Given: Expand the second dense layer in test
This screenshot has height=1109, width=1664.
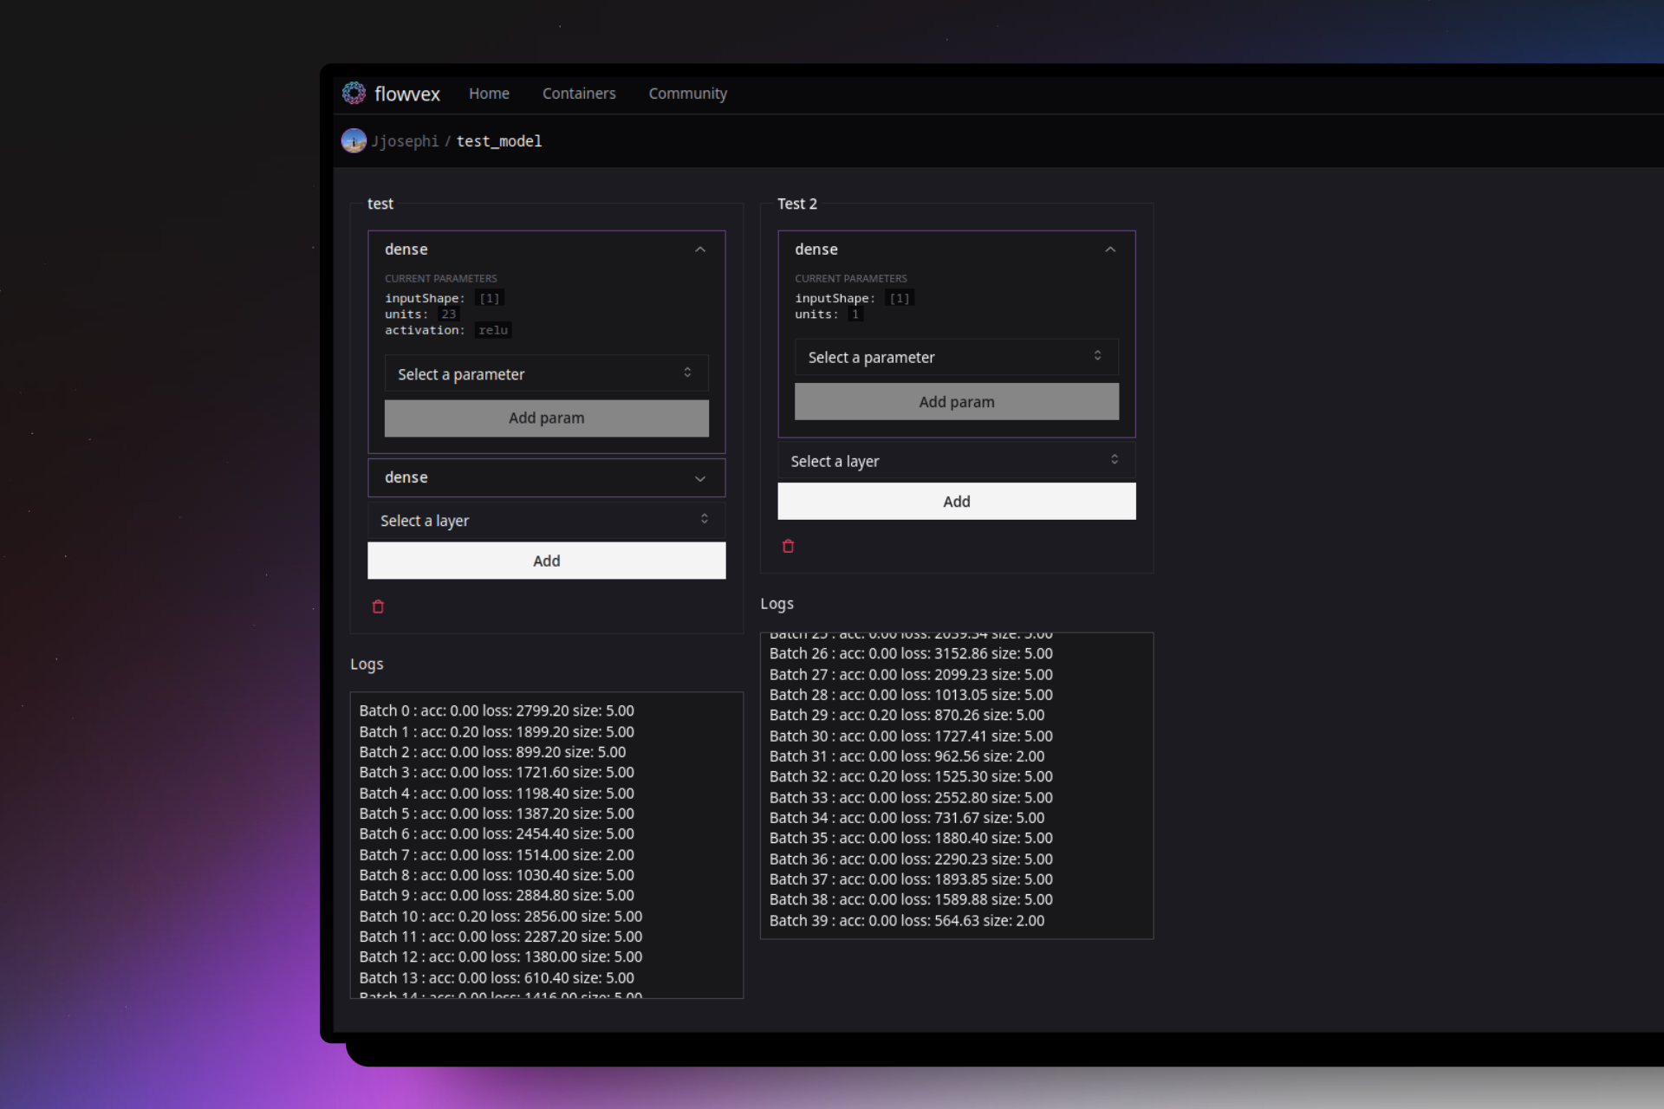Looking at the screenshot, I should [x=699, y=478].
